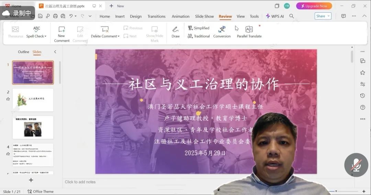Switch to the Slide Show tab

(204, 16)
